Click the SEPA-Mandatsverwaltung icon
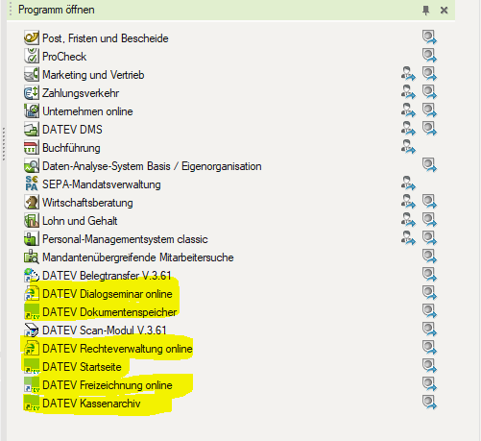This screenshot has height=441, width=481. pyautogui.click(x=32, y=184)
